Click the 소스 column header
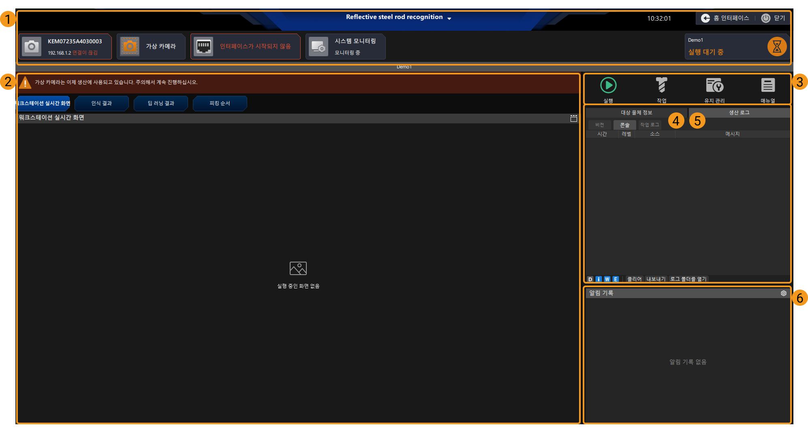Screen dimensions: 808x436 (x=655, y=134)
